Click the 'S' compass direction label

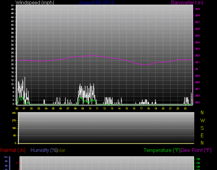tap(202, 128)
